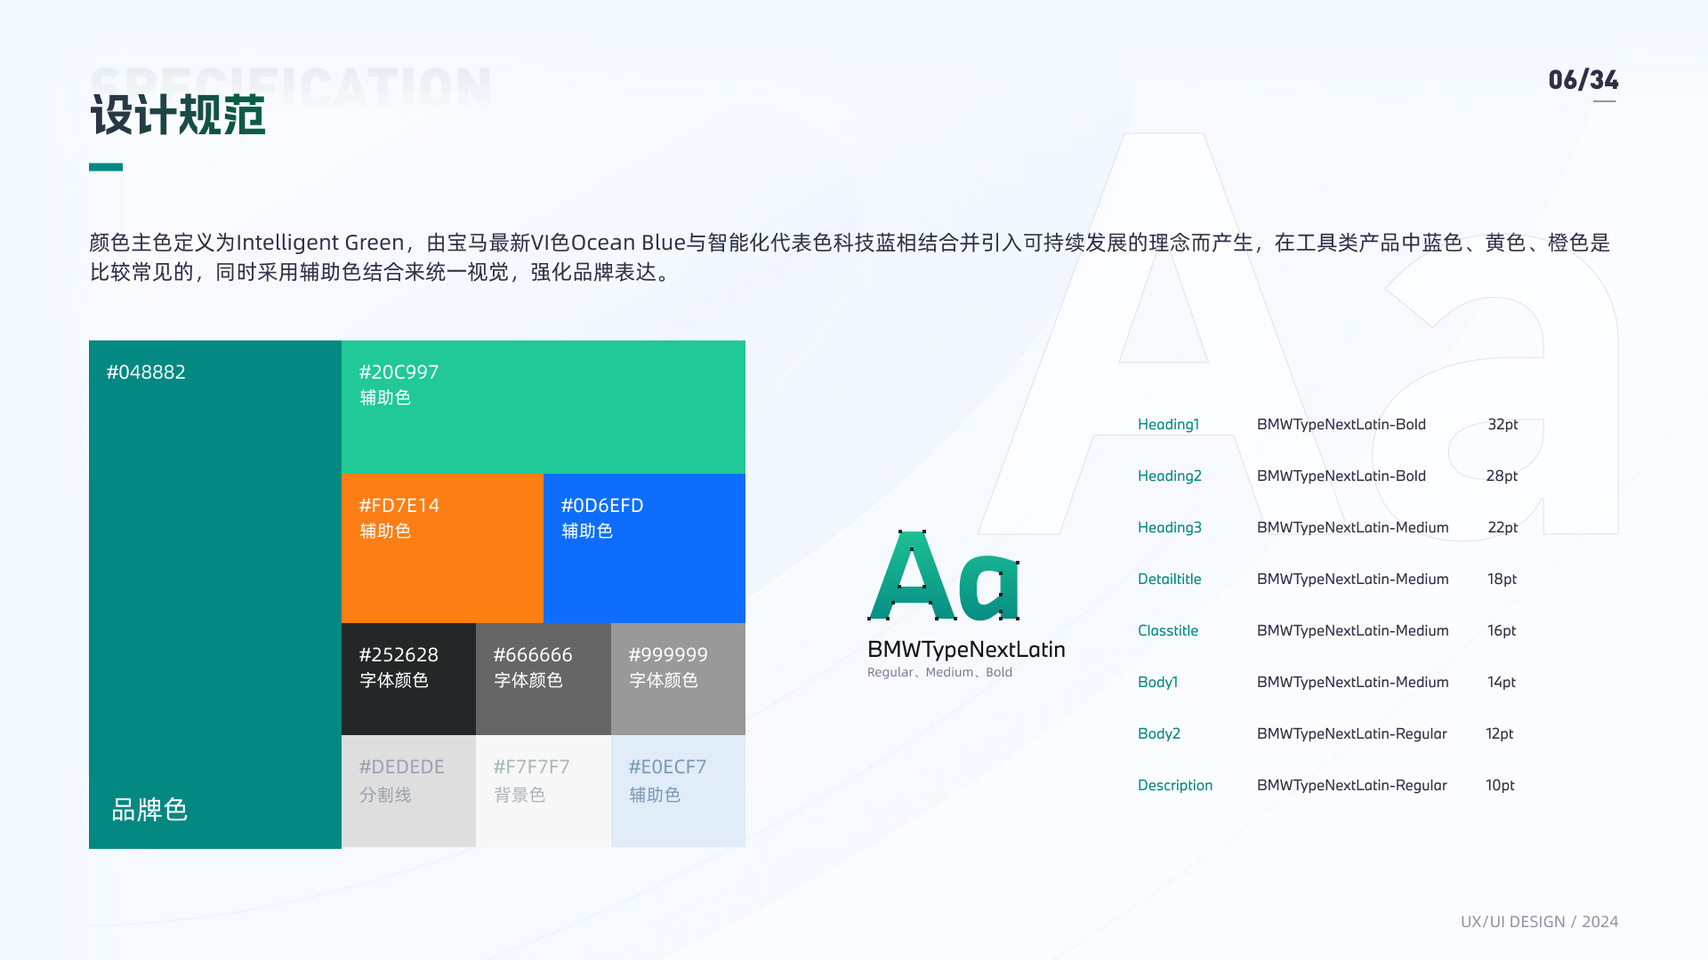Select the #666666 gray font swatch
This screenshot has width=1708, height=960.
543,678
